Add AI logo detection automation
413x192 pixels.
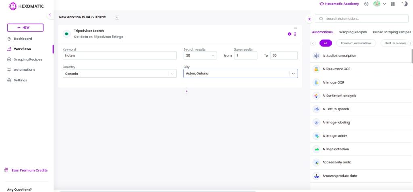click(x=361, y=149)
